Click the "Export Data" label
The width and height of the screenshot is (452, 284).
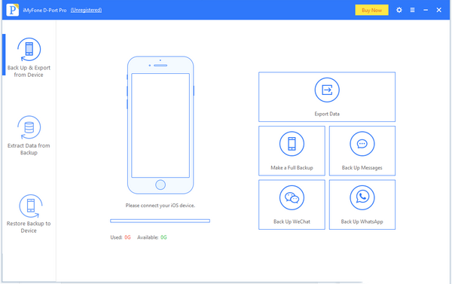(327, 114)
